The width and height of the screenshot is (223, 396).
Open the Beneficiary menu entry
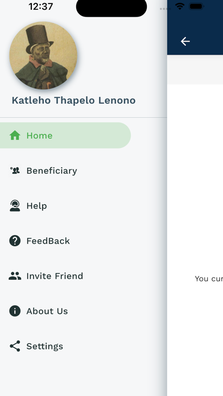click(65, 171)
